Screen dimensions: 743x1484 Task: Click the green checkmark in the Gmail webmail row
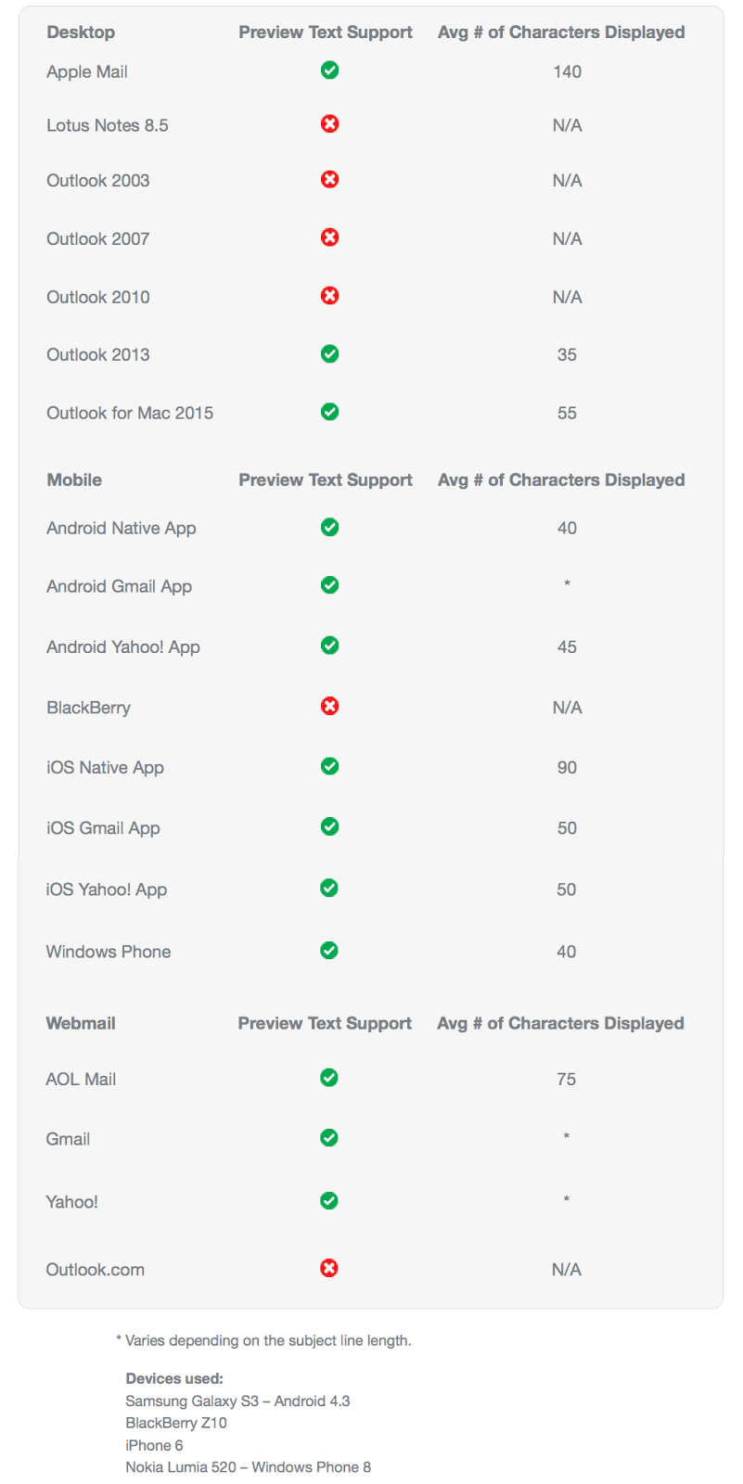[x=328, y=1137]
